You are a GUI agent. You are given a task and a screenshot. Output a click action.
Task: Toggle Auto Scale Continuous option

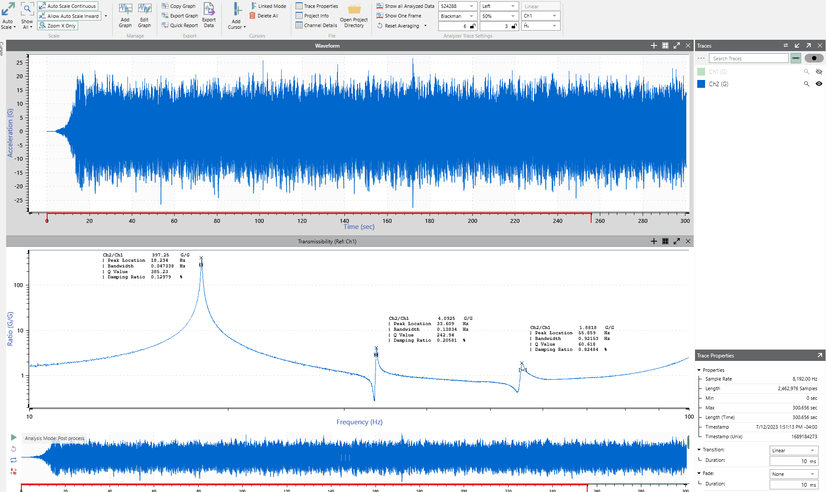tap(68, 6)
